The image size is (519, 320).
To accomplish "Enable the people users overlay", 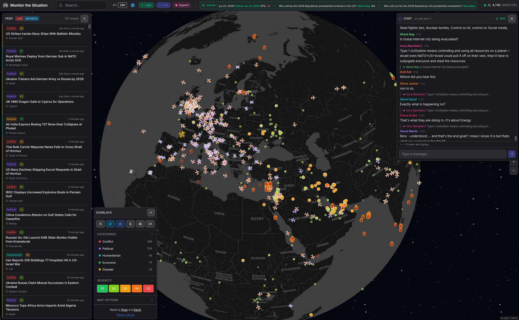I will pyautogui.click(x=100, y=224).
